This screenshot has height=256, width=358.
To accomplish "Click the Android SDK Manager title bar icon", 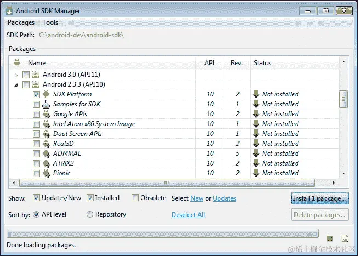I will [x=9, y=11].
